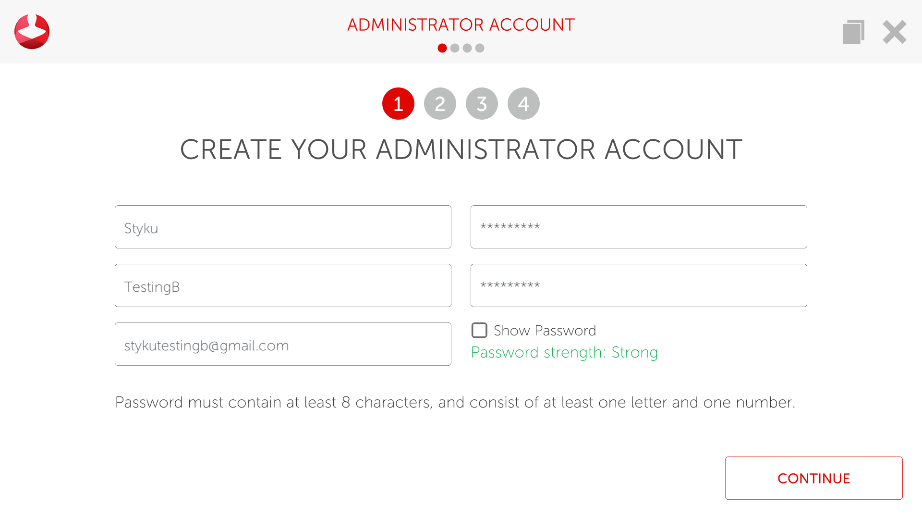Focus the lower confirm password field

639,285
